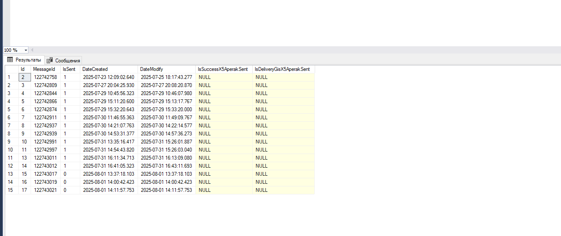Click DateCreated cell 2025-07-31 16:41:05.323
This screenshot has height=236, width=561.
click(109, 166)
